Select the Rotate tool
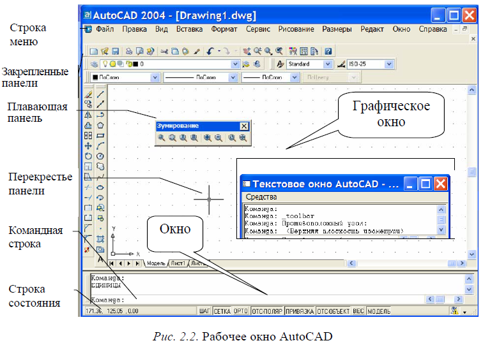The image size is (483, 343). pyautogui.click(x=88, y=156)
